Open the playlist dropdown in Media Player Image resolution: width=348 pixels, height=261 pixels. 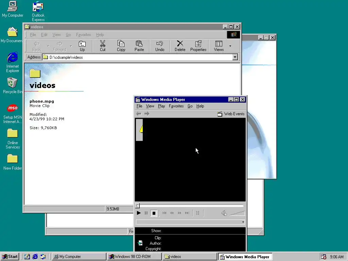[243, 222]
